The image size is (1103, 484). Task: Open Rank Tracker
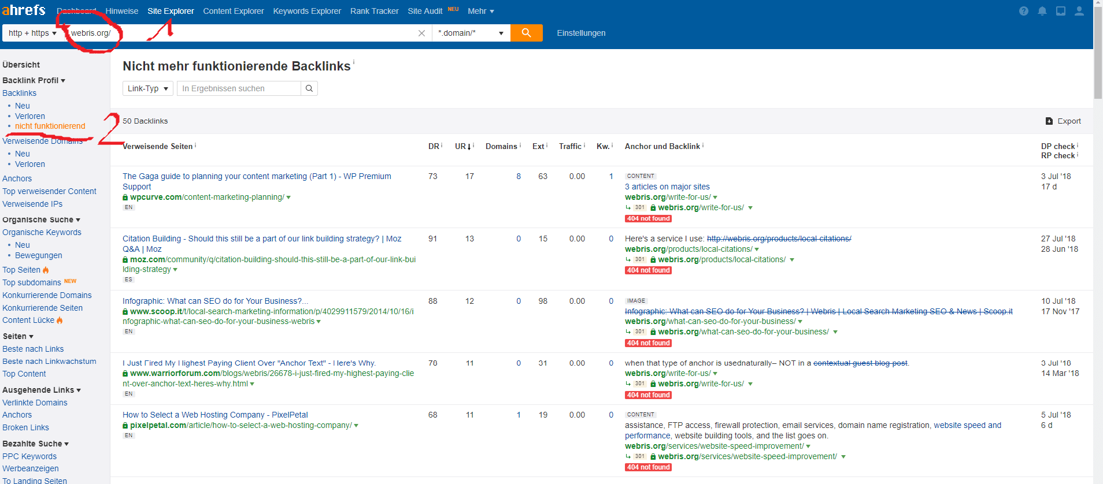[375, 11]
